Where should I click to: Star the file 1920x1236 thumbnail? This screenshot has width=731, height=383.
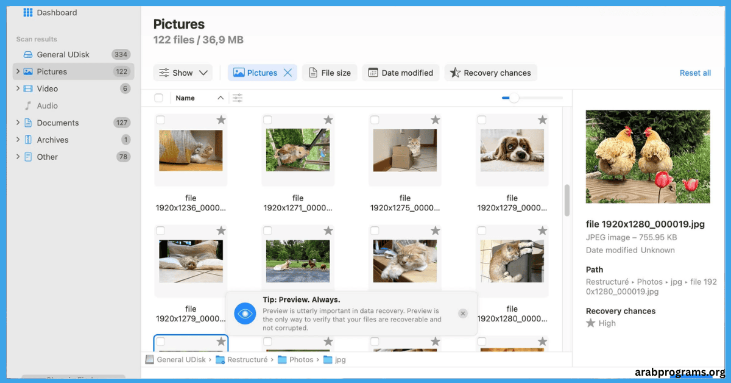pyautogui.click(x=221, y=120)
